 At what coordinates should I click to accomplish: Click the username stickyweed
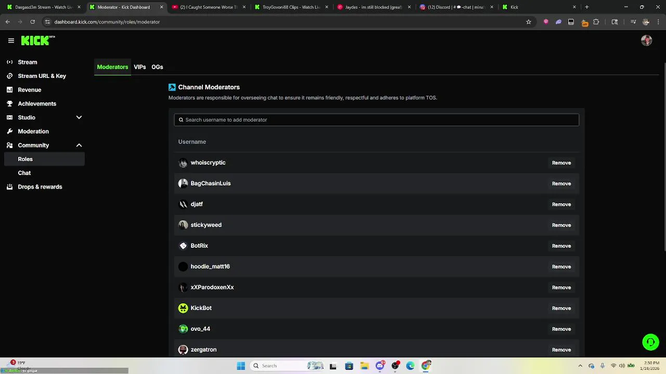point(206,225)
